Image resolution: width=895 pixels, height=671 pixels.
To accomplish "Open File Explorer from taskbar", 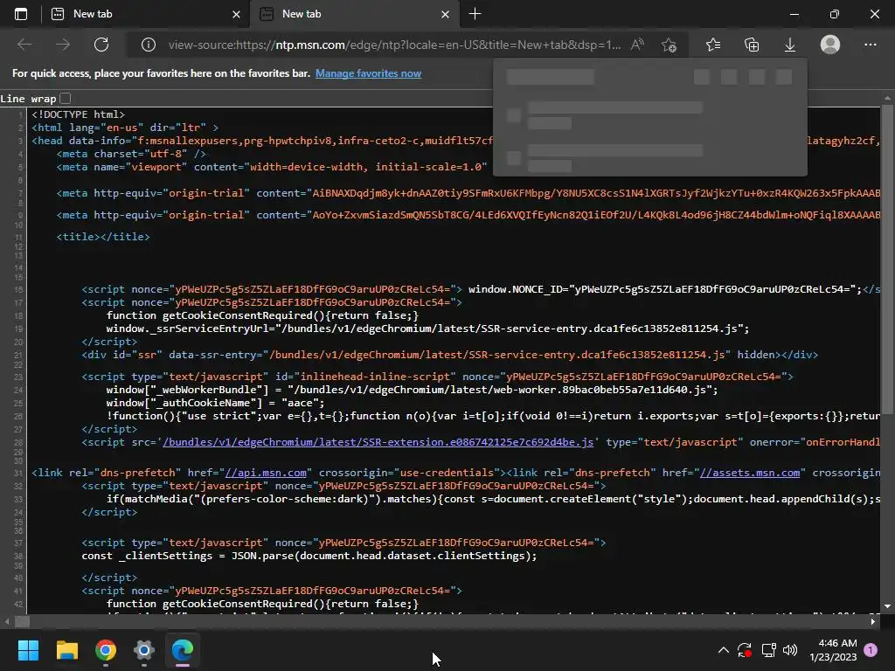I will pyautogui.click(x=66, y=650).
